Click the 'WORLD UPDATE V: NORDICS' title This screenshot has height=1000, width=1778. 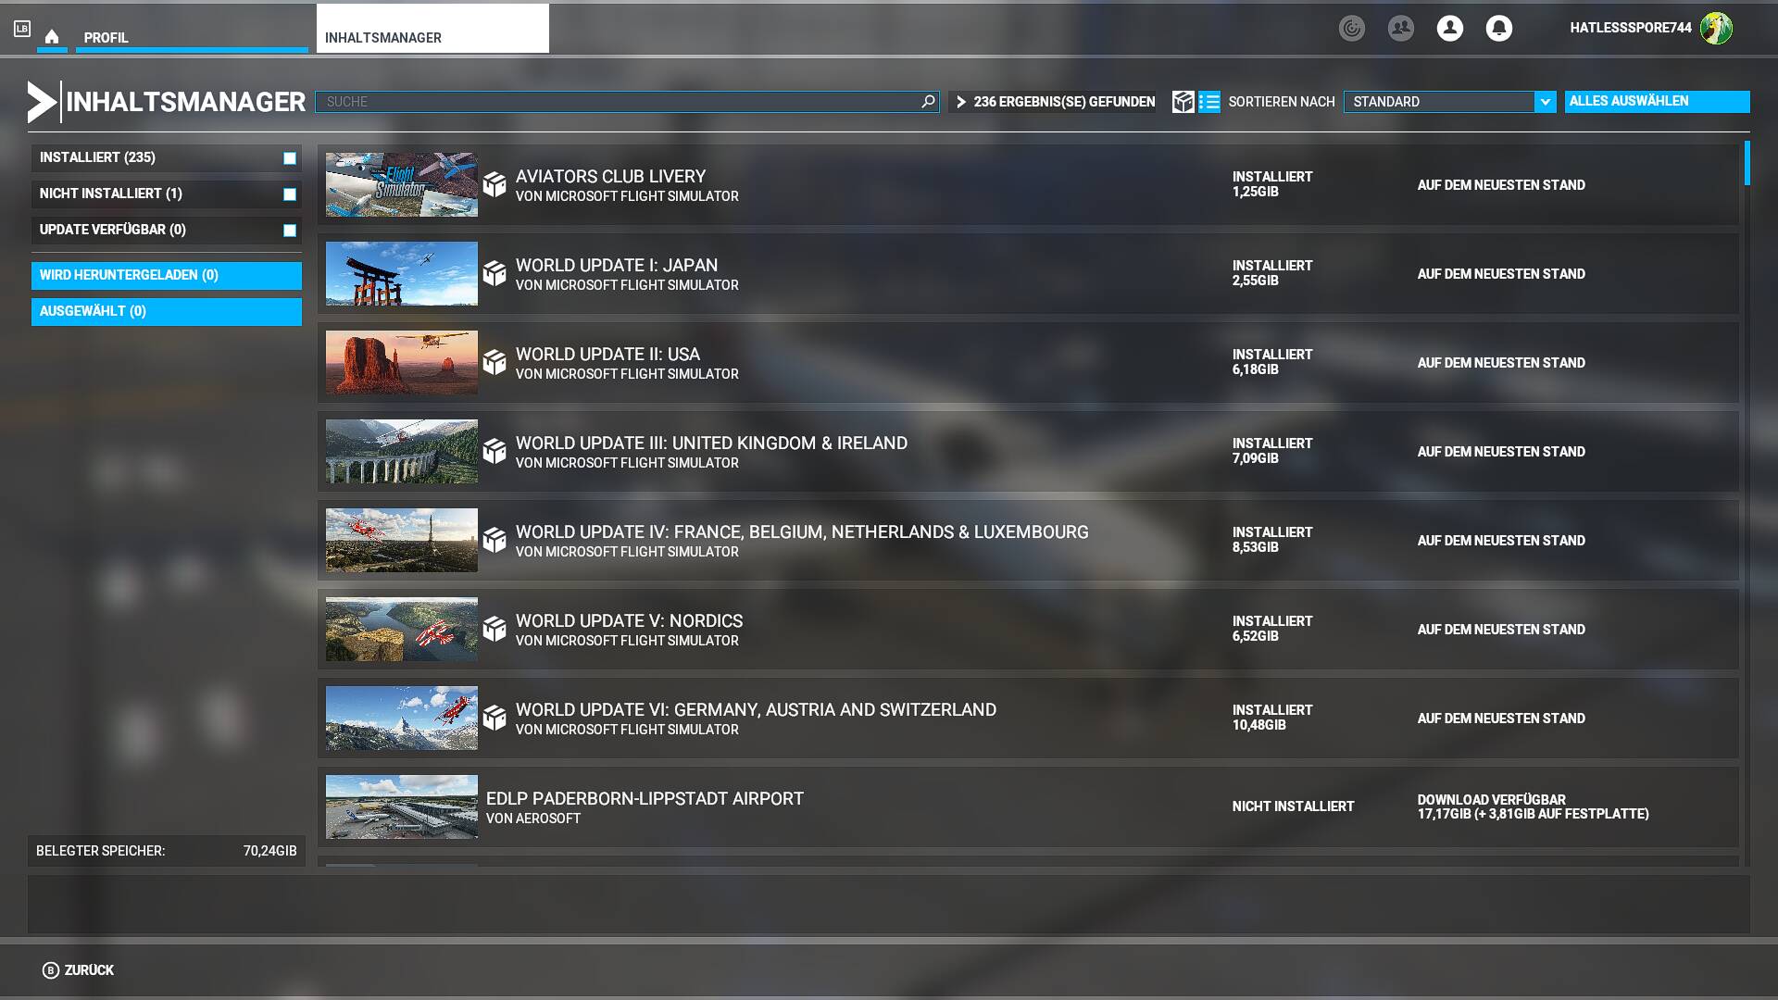point(629,620)
